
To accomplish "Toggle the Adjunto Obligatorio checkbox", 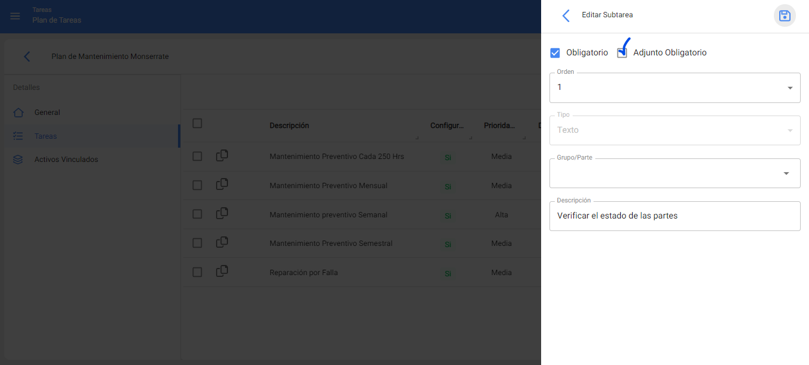I will point(622,53).
